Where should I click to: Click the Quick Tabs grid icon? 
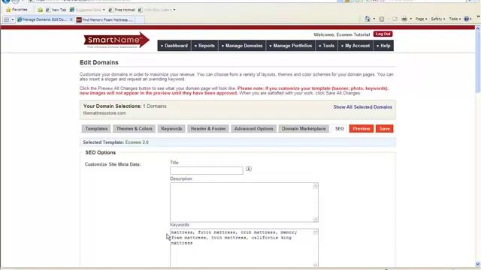pos(6,19)
